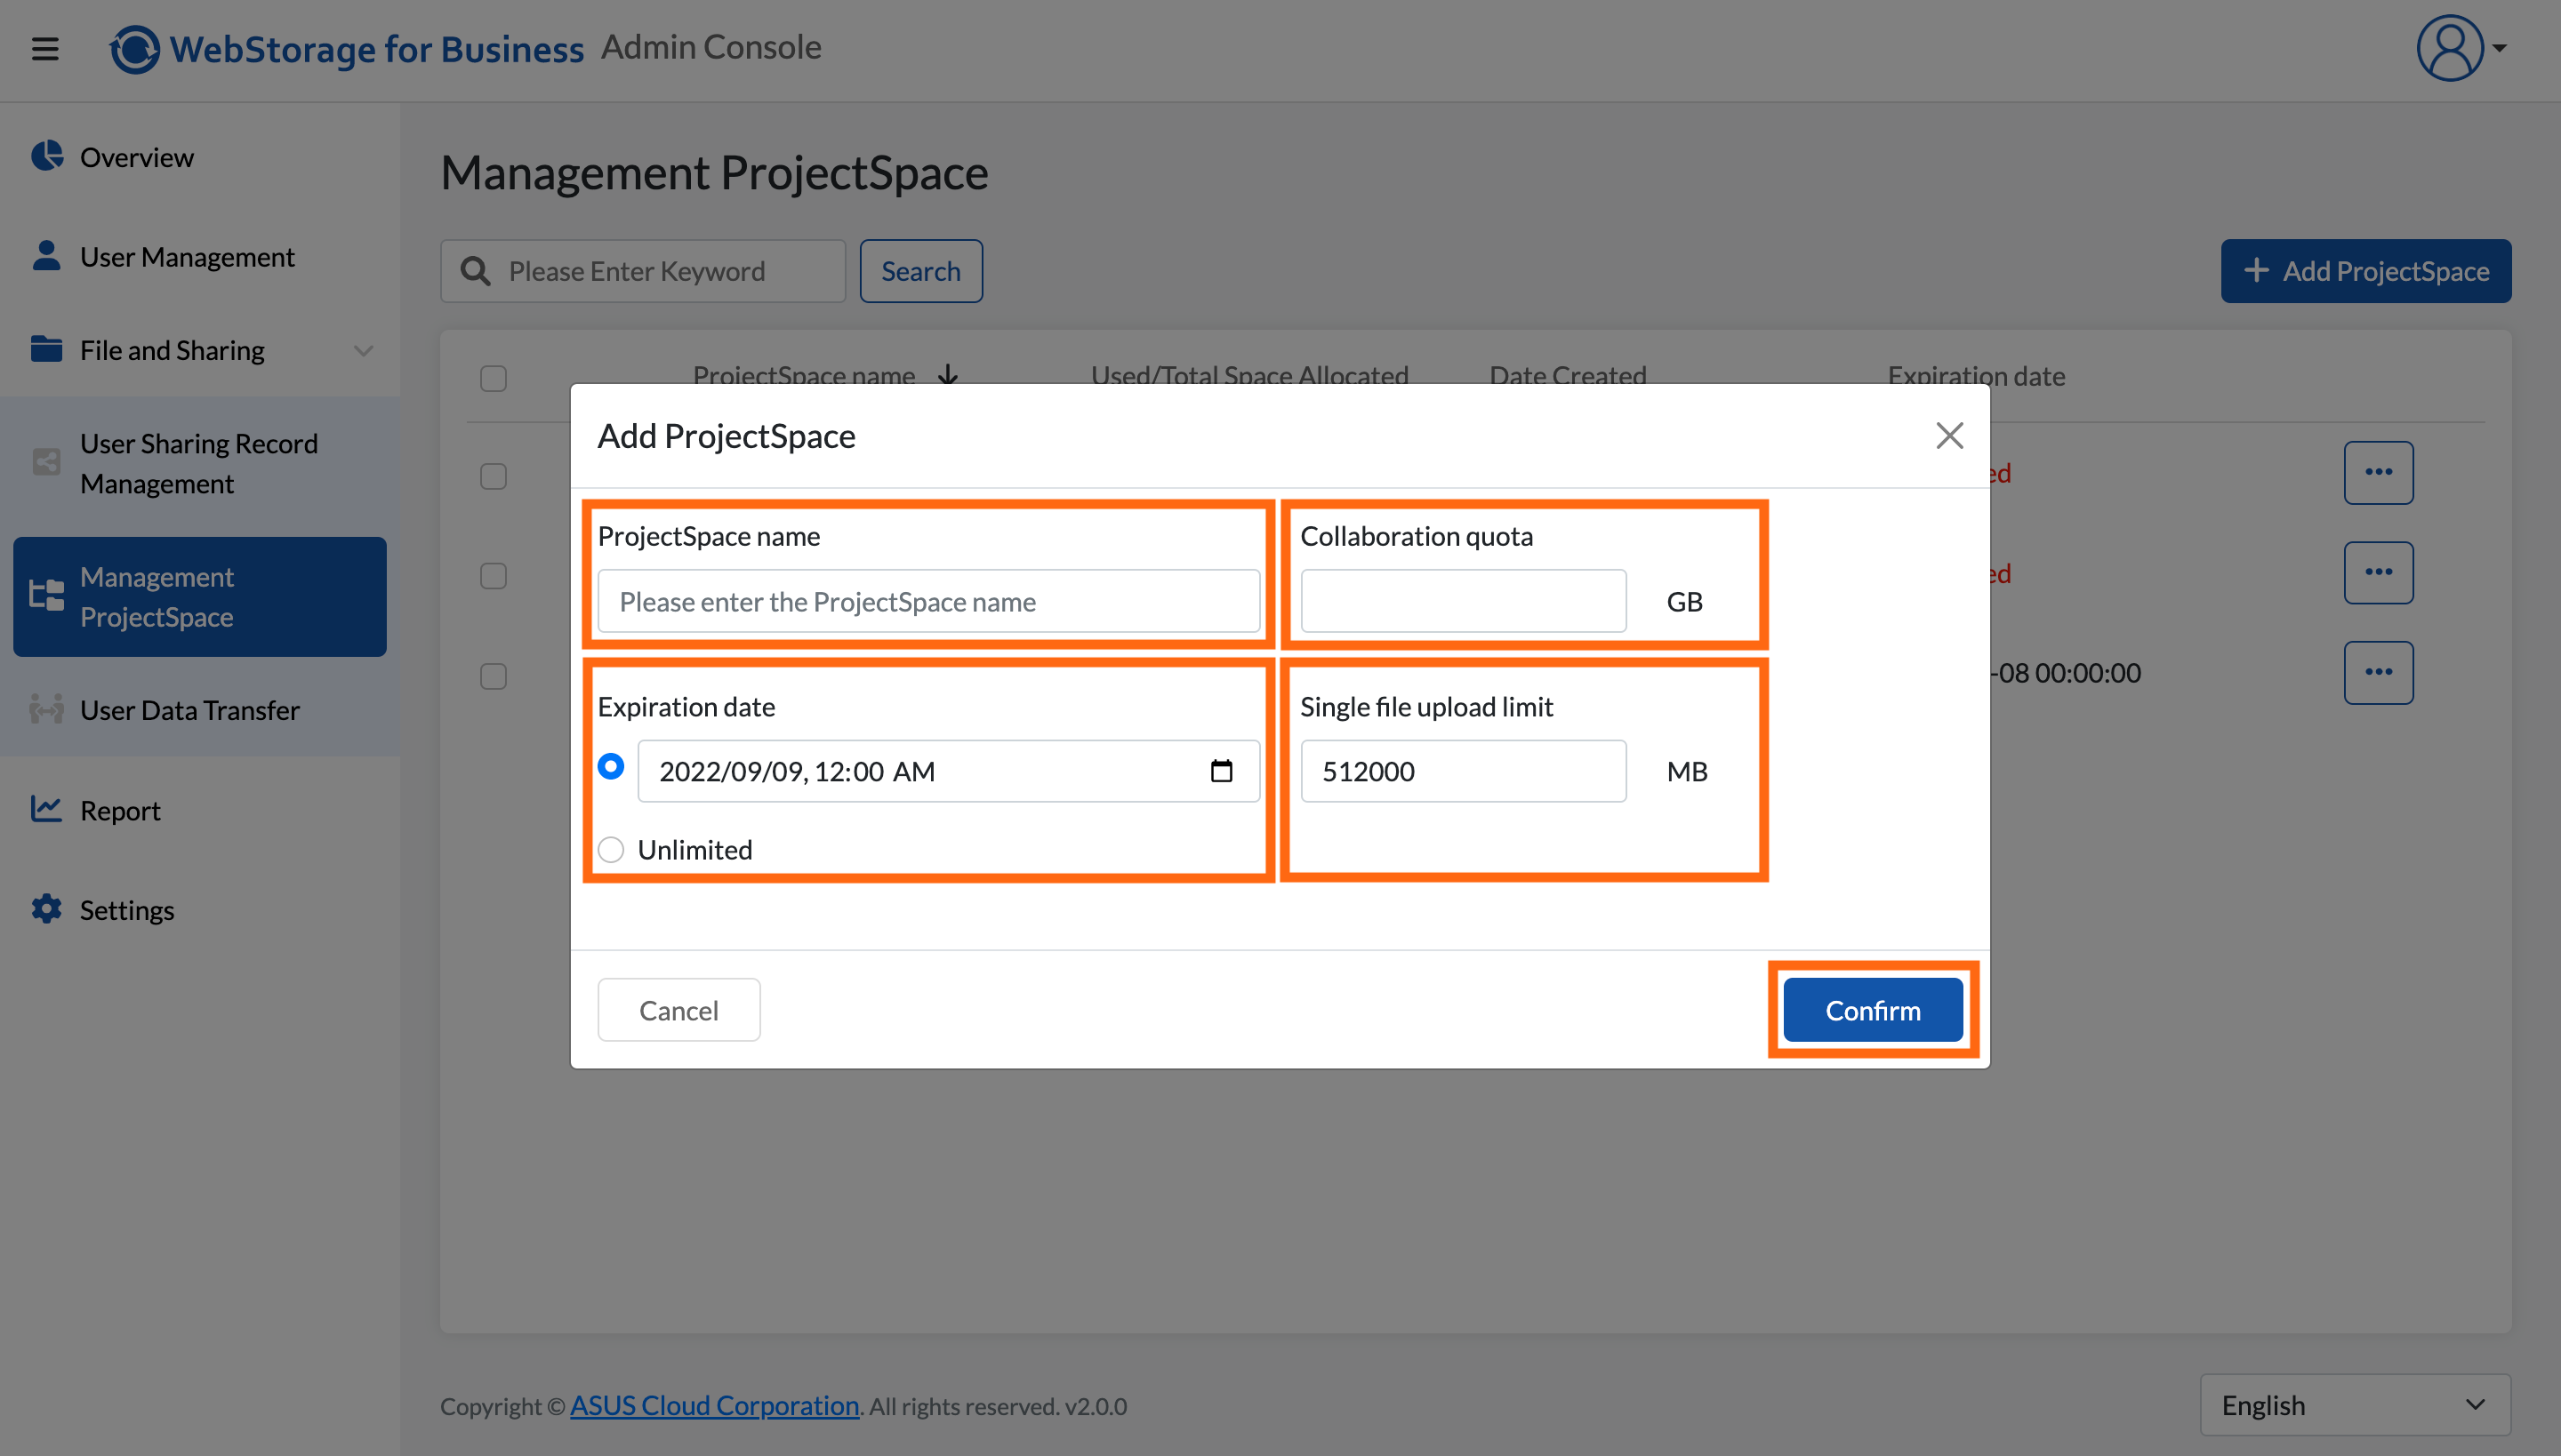Click the expiration date-time field

(x=950, y=771)
